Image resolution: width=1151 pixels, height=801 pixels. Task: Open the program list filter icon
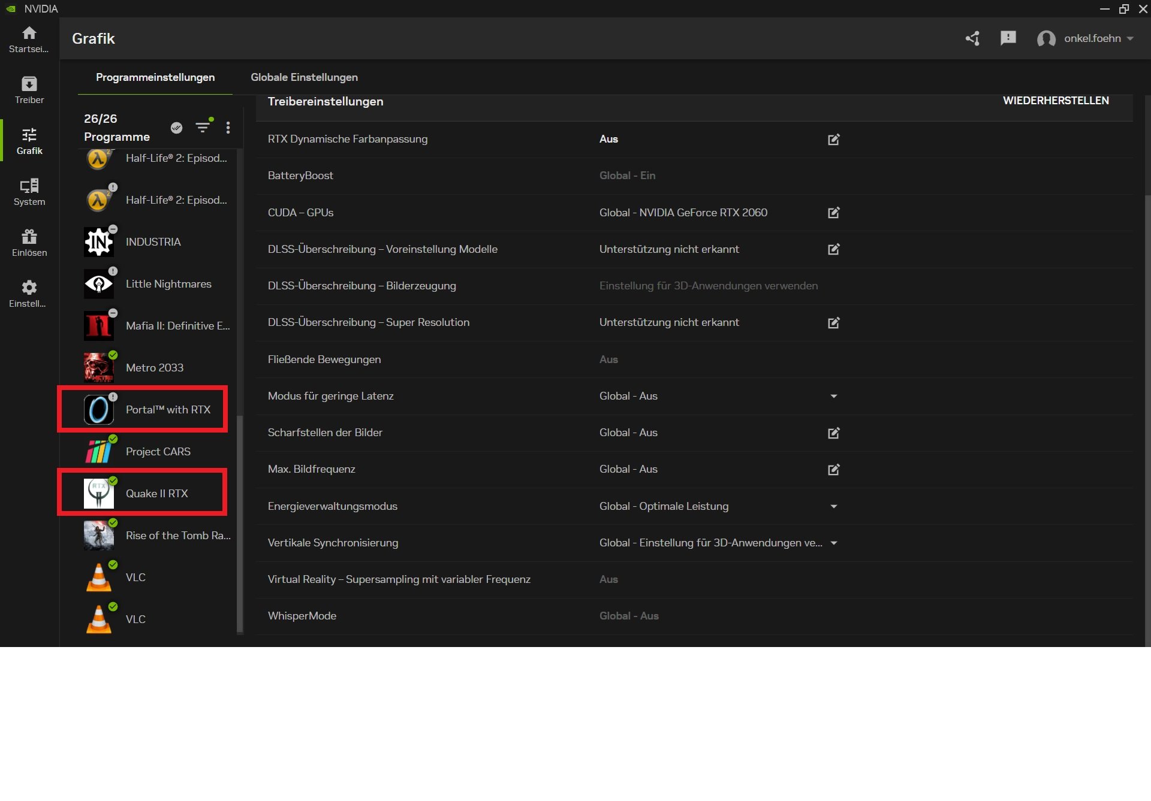pos(203,127)
